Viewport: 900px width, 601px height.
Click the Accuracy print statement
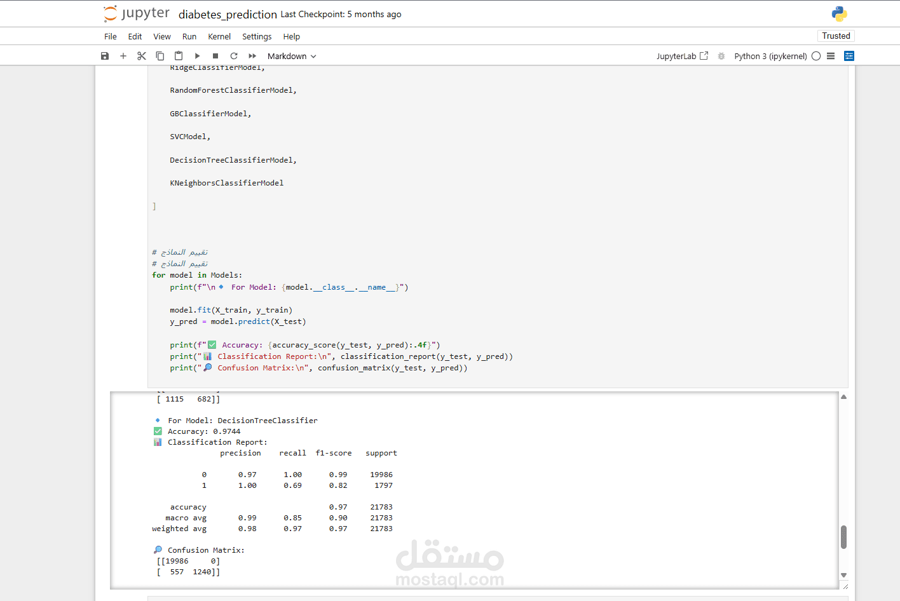tap(305, 345)
